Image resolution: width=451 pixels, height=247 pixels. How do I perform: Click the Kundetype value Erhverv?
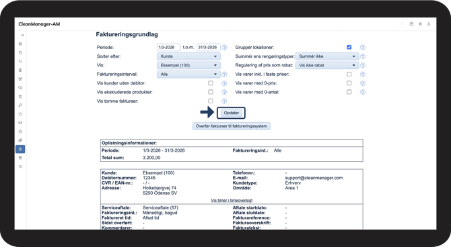pyautogui.click(x=293, y=183)
